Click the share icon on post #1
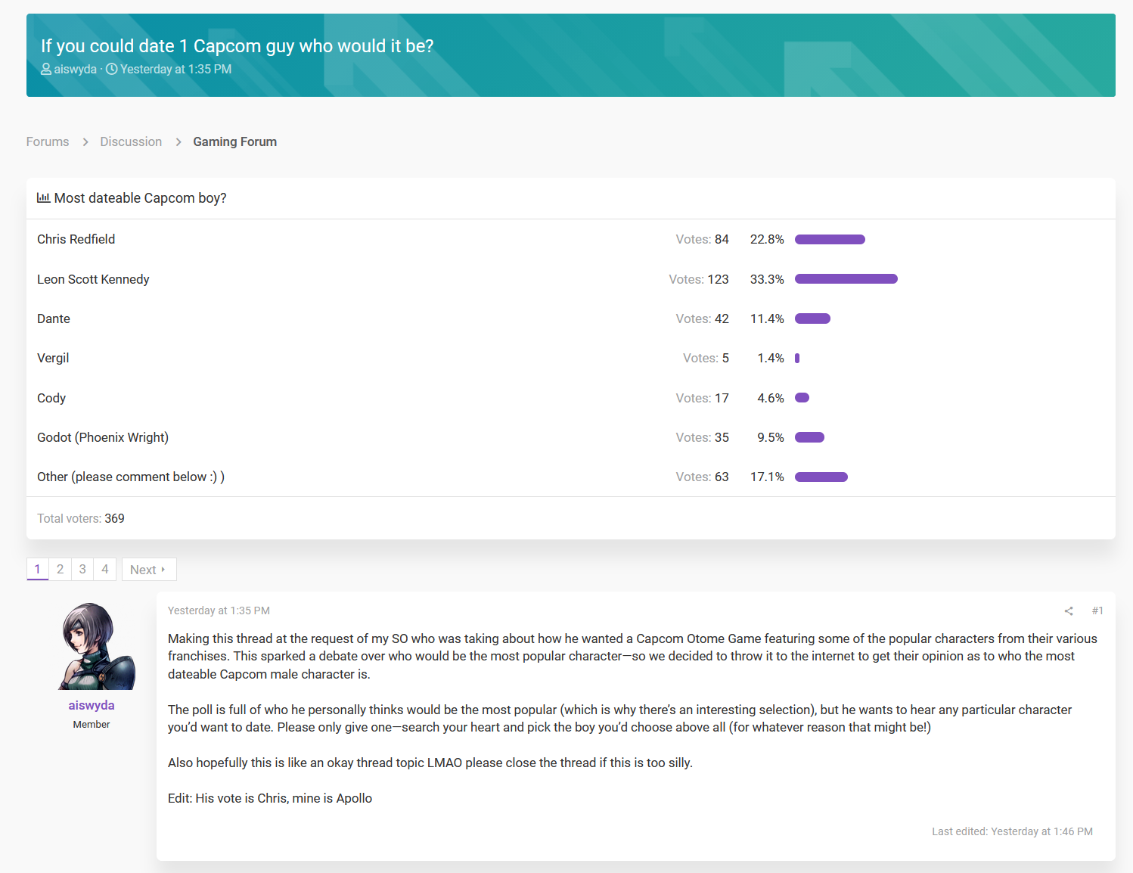Image resolution: width=1133 pixels, height=873 pixels. (x=1069, y=611)
